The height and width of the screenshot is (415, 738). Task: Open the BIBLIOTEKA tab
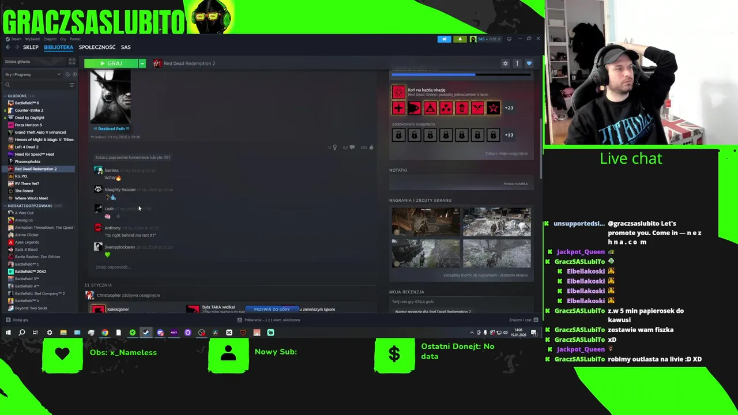click(x=58, y=47)
